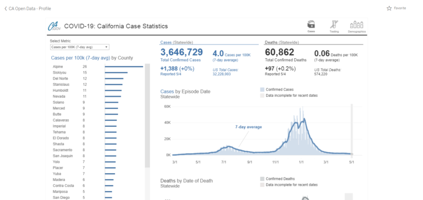Open the Demographics dashboard icon
This screenshot has width=423, height=200.
[x=357, y=25]
